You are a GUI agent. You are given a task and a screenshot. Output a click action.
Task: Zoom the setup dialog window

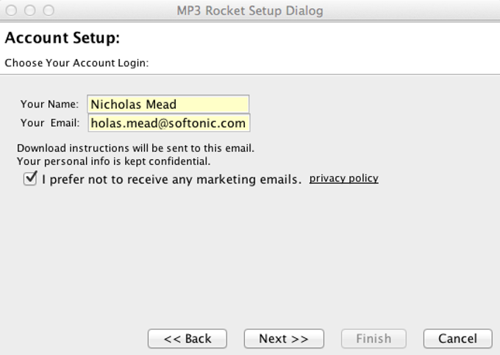click(x=49, y=10)
